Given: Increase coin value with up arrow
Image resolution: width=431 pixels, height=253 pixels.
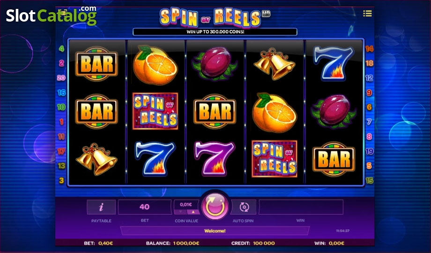Looking at the screenshot, I should click(193, 212).
